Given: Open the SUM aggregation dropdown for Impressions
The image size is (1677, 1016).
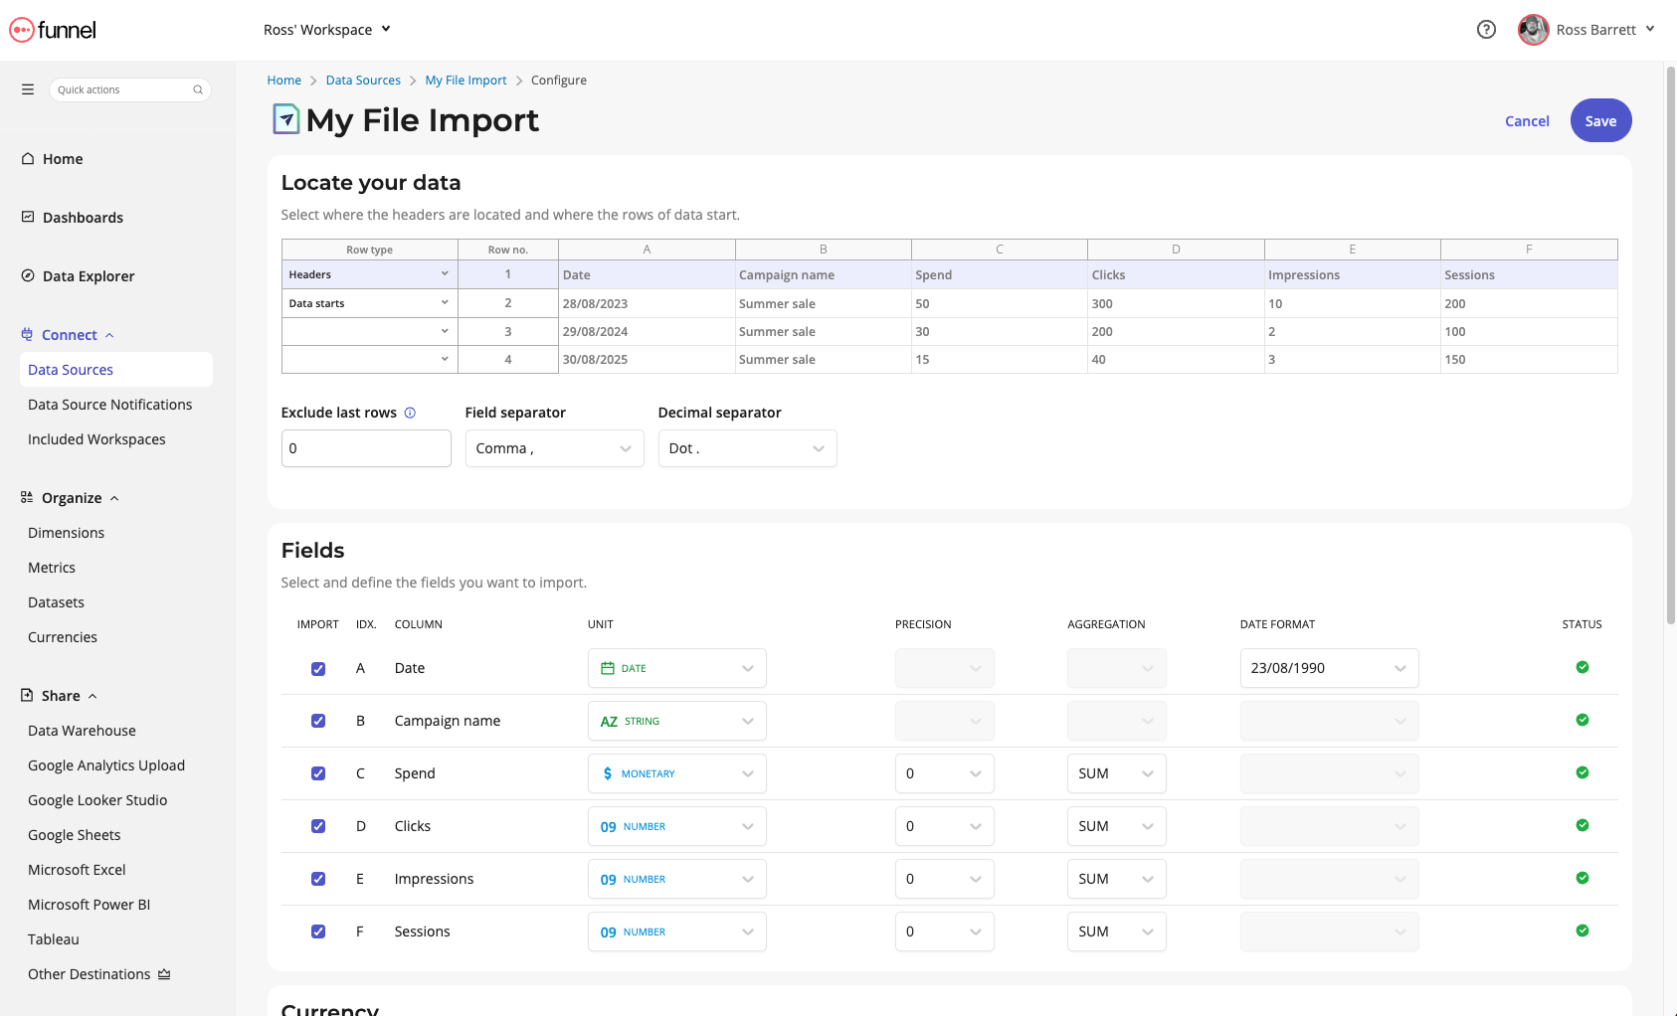Looking at the screenshot, I should click(x=1116, y=879).
